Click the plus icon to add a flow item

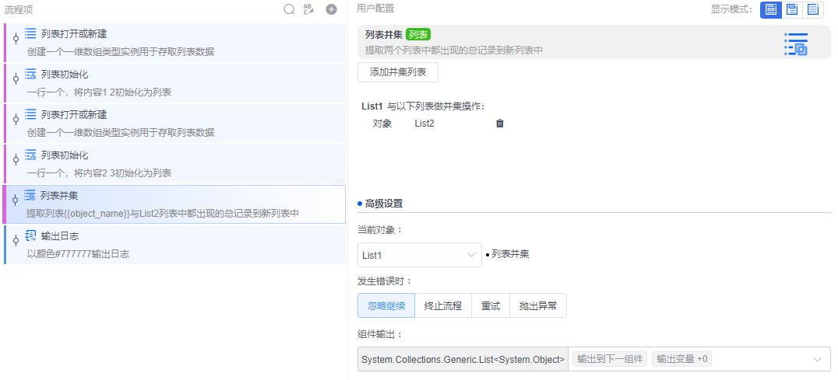(x=331, y=9)
